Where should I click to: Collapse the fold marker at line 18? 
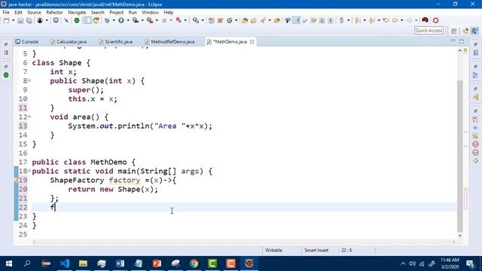[x=29, y=171]
